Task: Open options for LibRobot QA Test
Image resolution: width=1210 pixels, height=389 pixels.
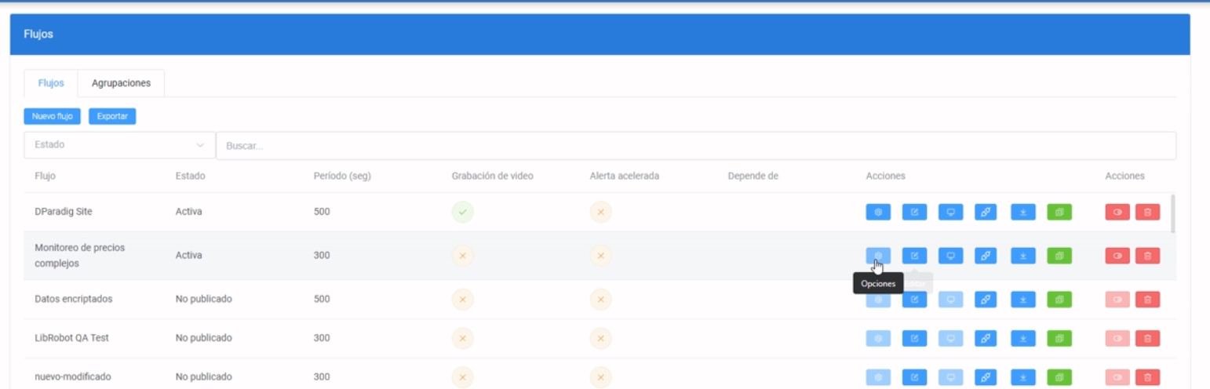Action: click(878, 338)
